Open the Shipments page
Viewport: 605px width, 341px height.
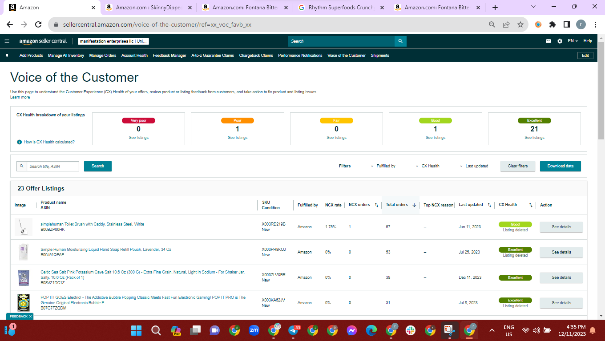click(380, 56)
